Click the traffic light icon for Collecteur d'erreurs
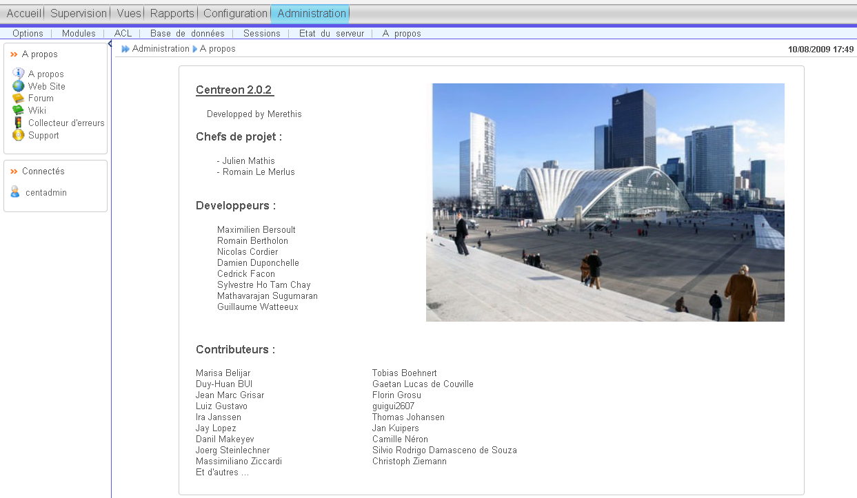Image resolution: width=857 pixels, height=498 pixels. click(x=18, y=123)
